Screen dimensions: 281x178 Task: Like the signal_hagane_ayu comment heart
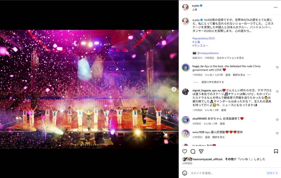tap(277, 91)
